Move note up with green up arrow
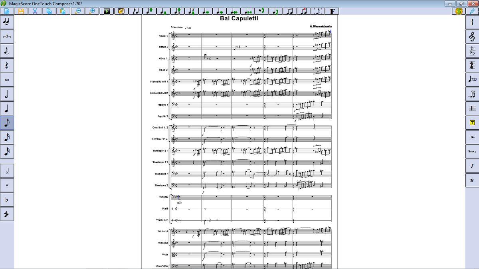 click(150, 11)
